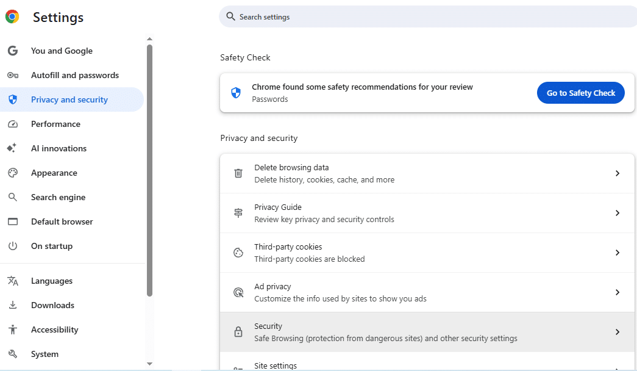Click the AI innovations sparkle icon
Image resolution: width=637 pixels, height=371 pixels.
[12, 148]
